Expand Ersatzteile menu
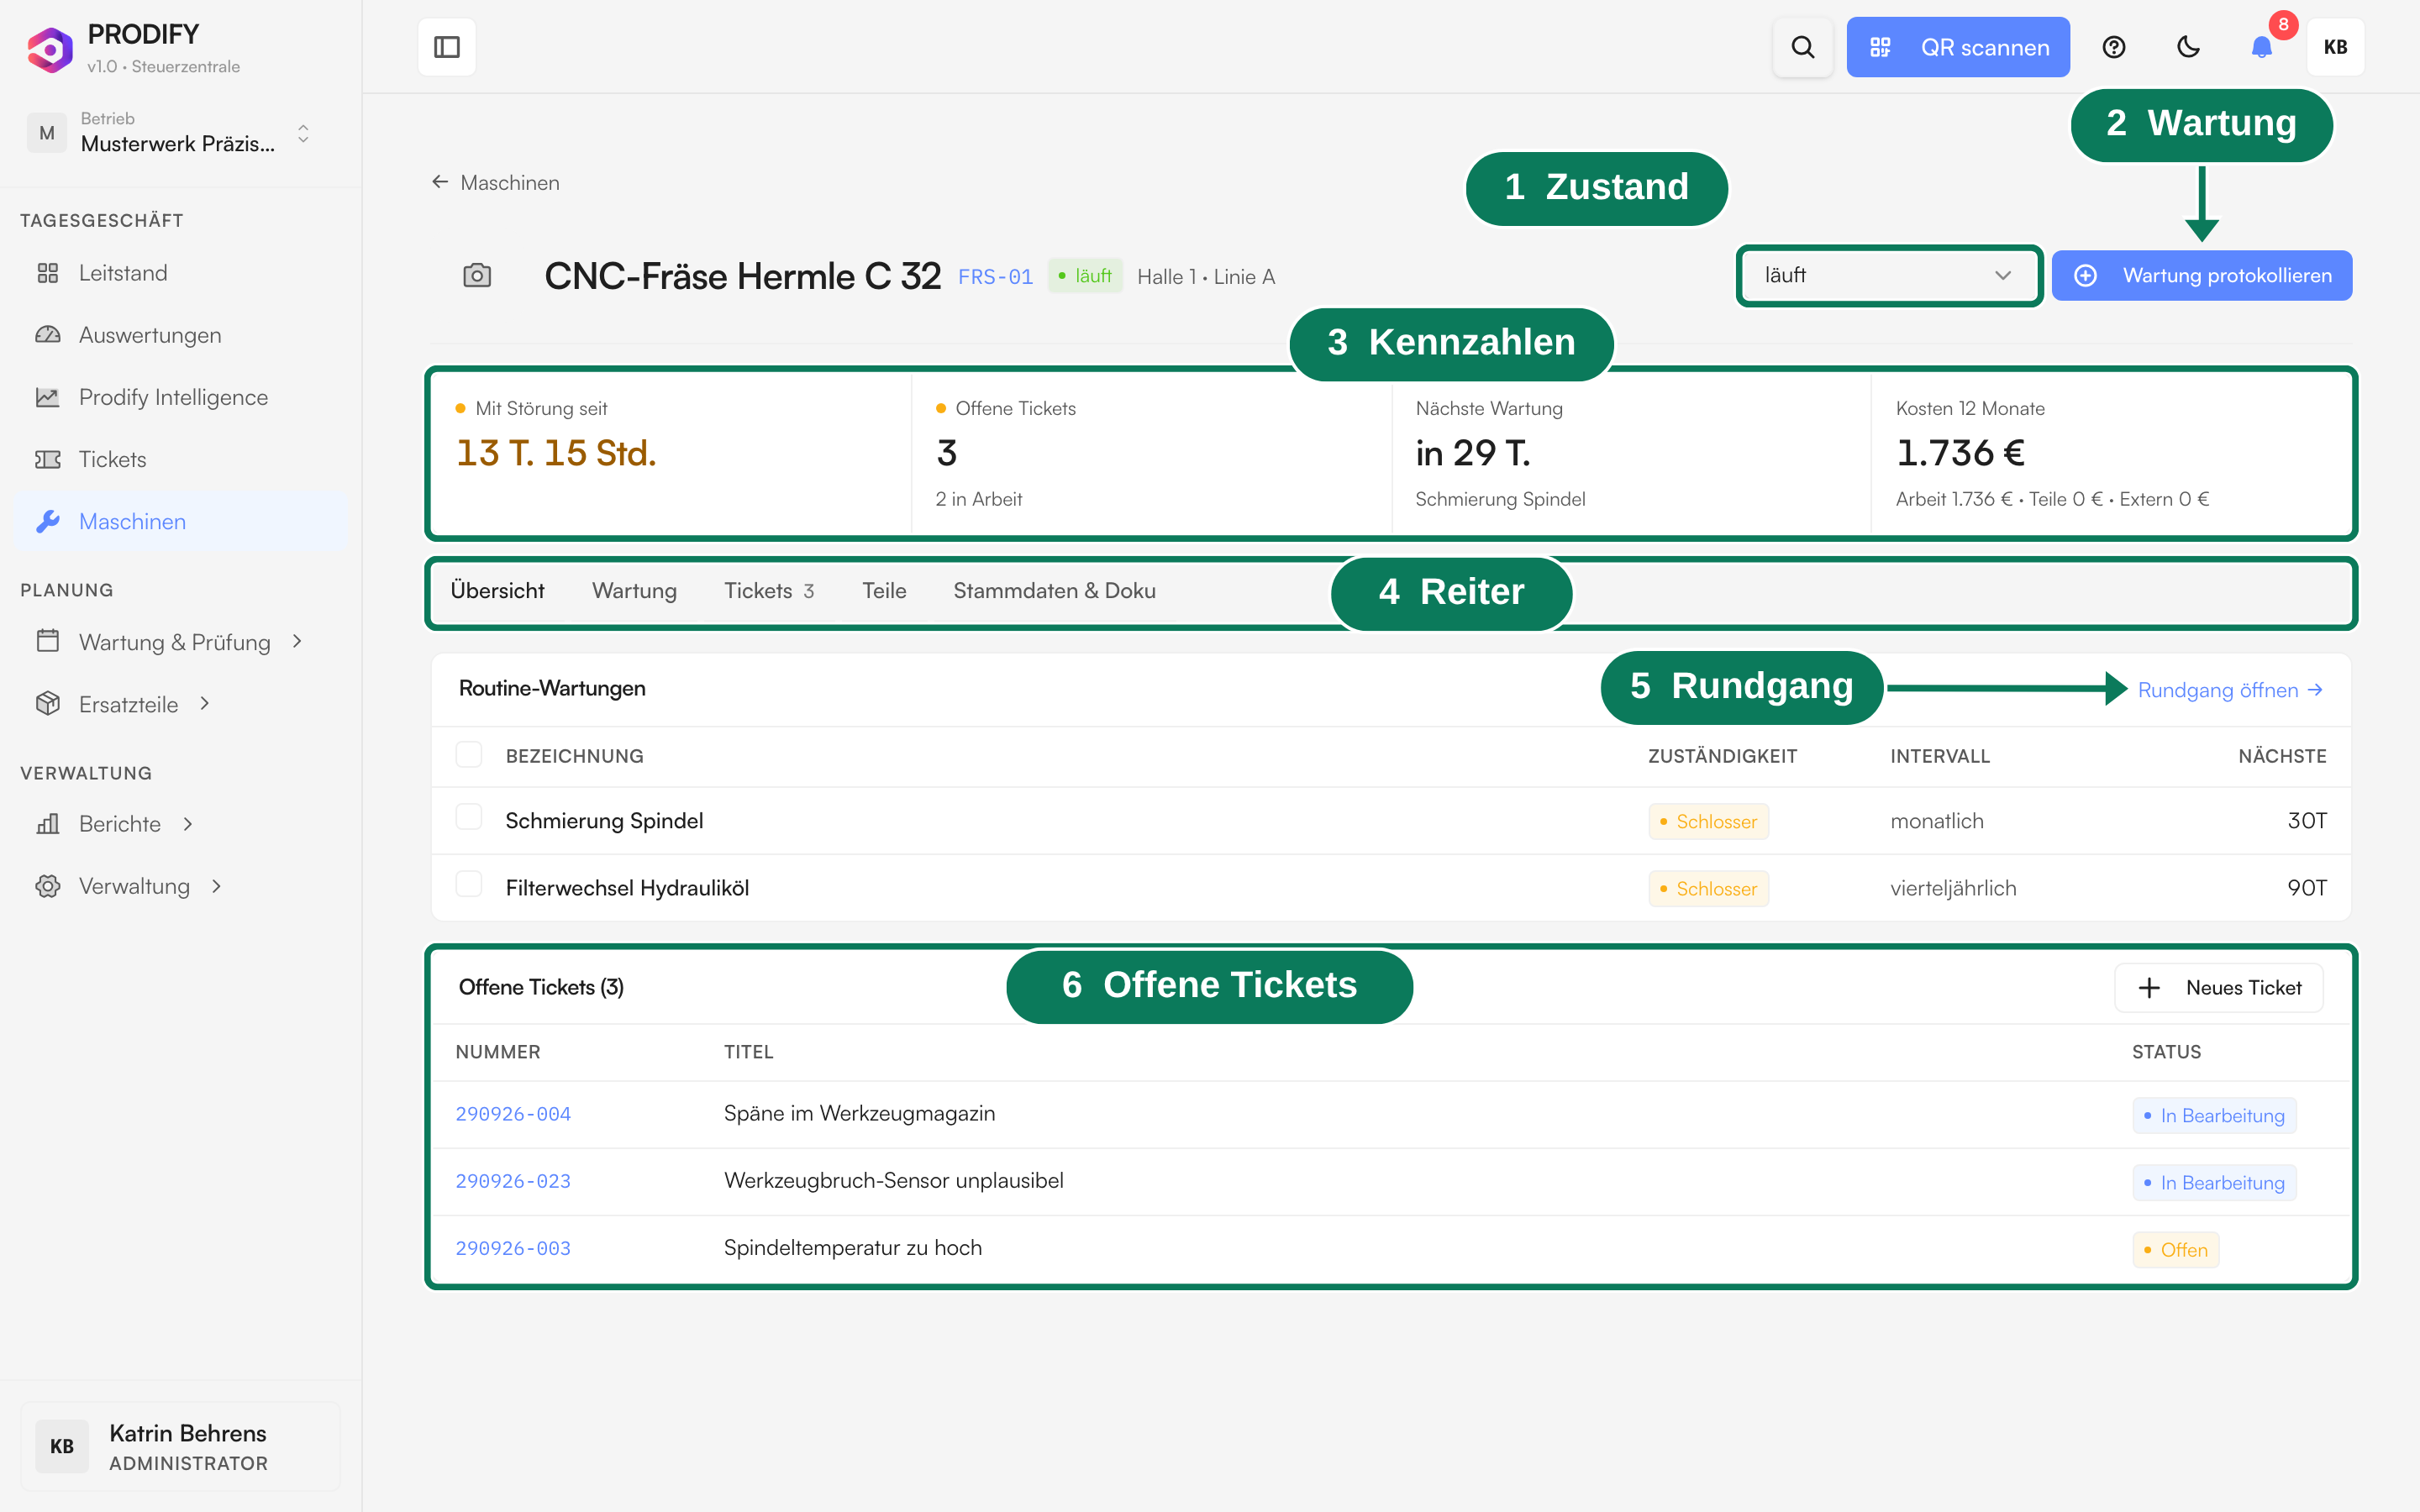The height and width of the screenshot is (1512, 2420). tap(181, 704)
